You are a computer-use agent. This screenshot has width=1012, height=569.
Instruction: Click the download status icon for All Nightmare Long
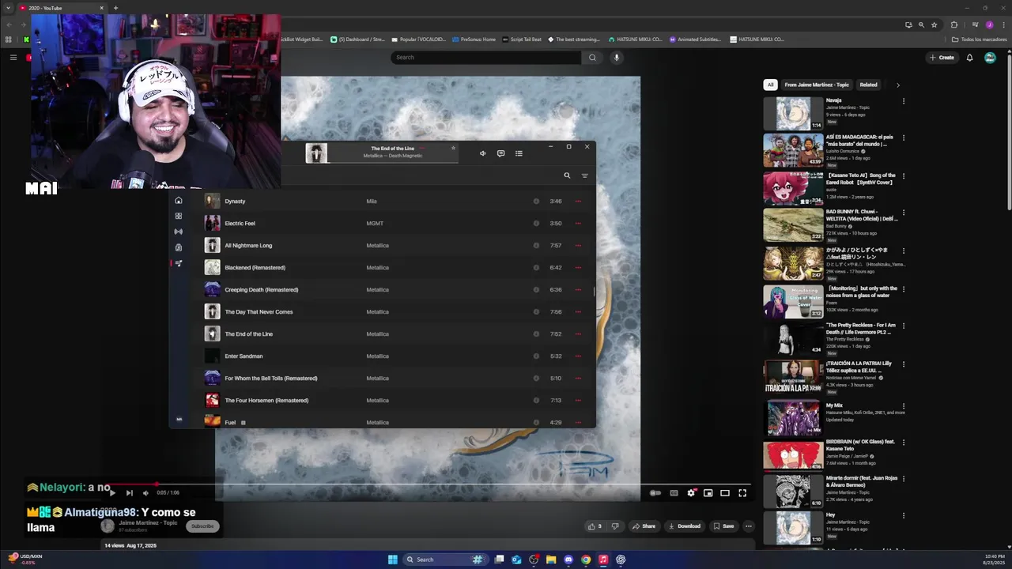pyautogui.click(x=536, y=246)
